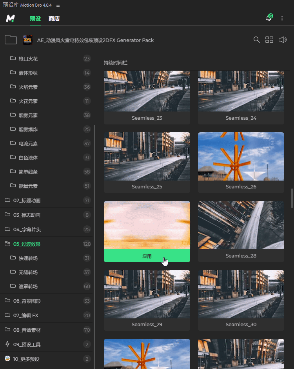The width and height of the screenshot is (294, 369).
Task: Click the Motion Bro M logo
Action: (10, 18)
